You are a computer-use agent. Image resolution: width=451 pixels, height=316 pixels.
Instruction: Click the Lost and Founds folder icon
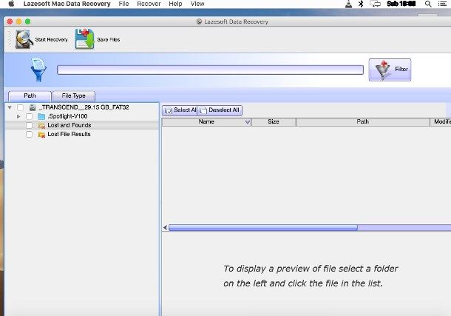[x=41, y=125]
